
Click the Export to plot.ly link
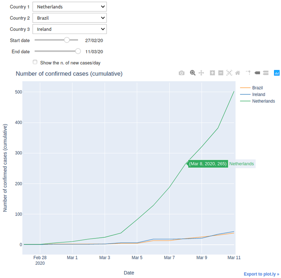pyautogui.click(x=261, y=274)
